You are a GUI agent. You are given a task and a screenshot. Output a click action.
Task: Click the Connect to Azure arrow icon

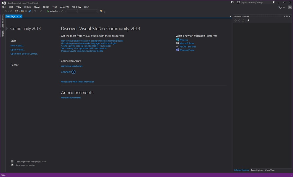[74, 72]
